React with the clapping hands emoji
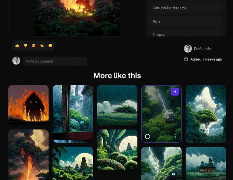The height and width of the screenshot is (180, 233). [x=42, y=46]
